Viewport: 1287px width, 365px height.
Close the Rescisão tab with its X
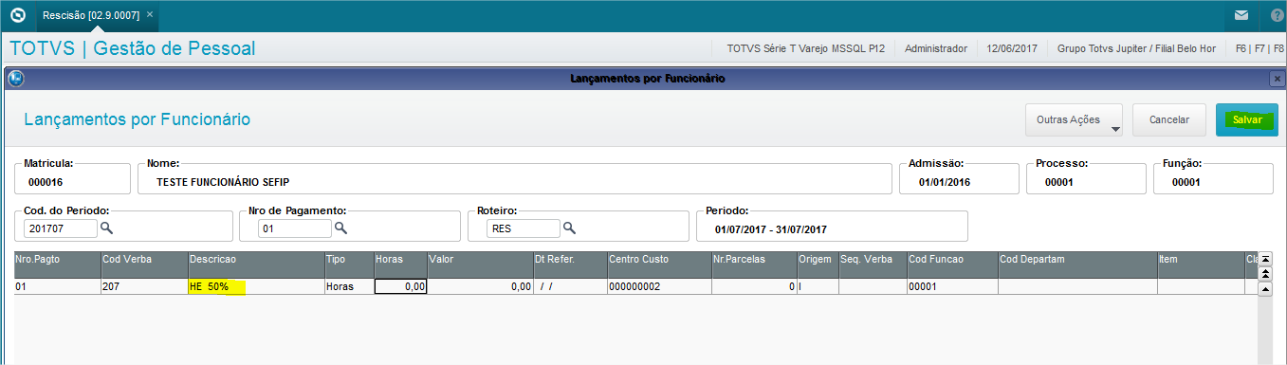pos(150,15)
